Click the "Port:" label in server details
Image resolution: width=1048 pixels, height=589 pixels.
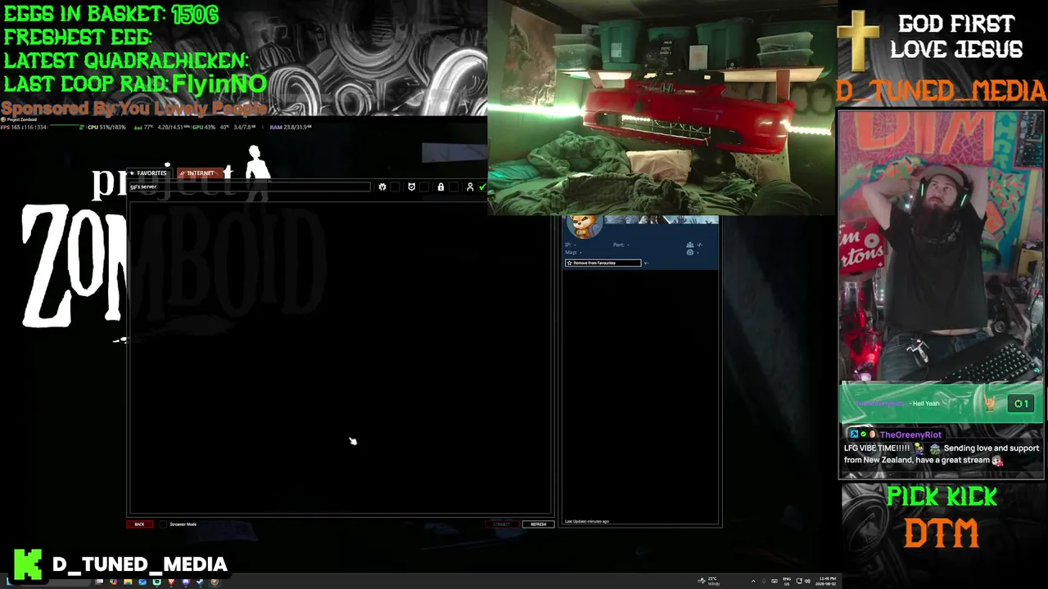(x=618, y=245)
